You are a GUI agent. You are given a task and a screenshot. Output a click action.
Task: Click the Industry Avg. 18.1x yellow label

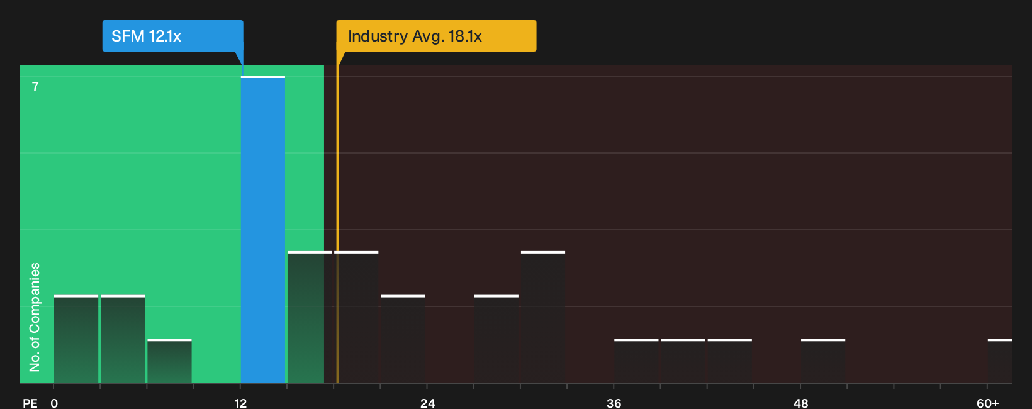pyautogui.click(x=436, y=36)
